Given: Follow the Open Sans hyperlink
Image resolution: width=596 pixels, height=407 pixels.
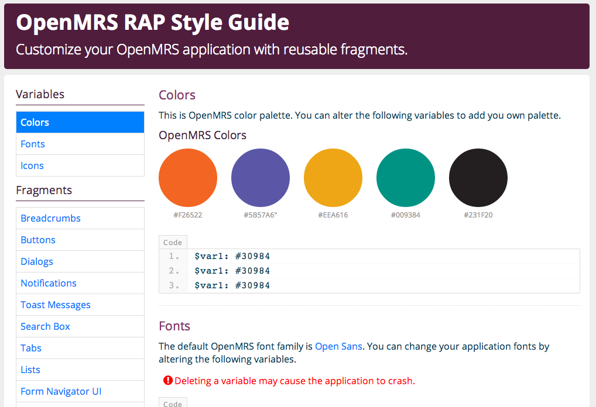Looking at the screenshot, I should (338, 346).
